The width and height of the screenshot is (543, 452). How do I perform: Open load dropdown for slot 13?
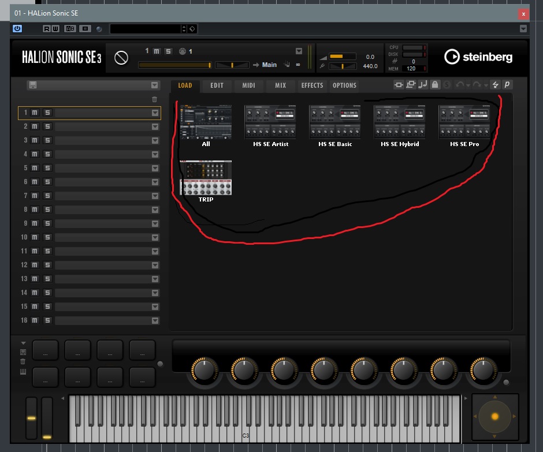155,279
